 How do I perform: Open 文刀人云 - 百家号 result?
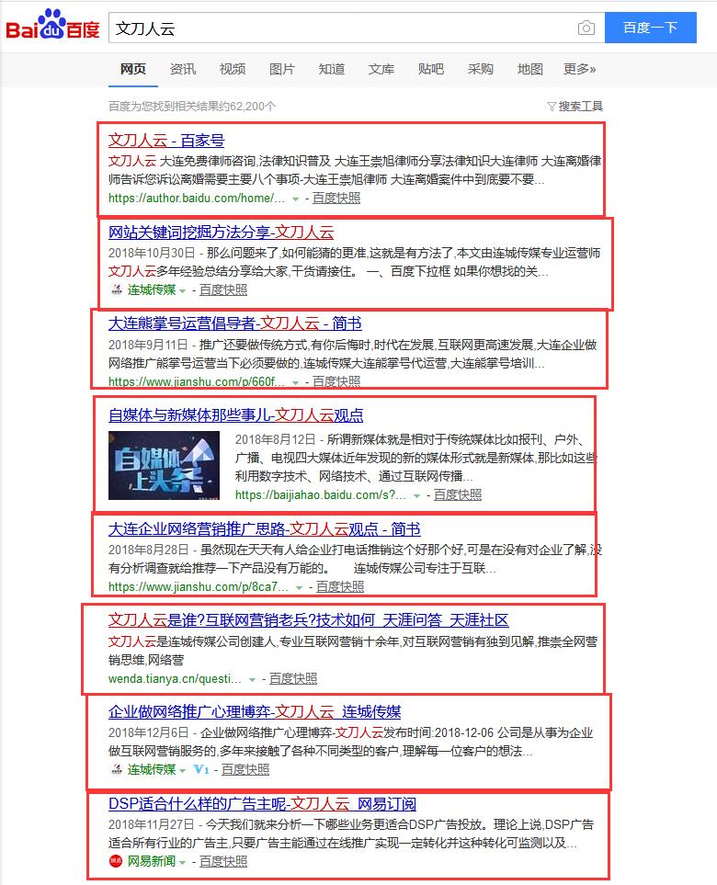pos(166,141)
